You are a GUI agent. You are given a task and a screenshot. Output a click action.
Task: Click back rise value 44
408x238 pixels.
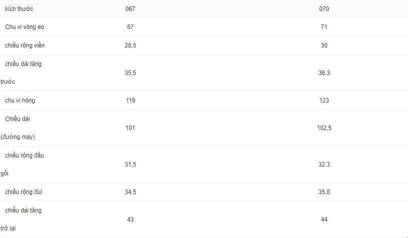point(324,219)
